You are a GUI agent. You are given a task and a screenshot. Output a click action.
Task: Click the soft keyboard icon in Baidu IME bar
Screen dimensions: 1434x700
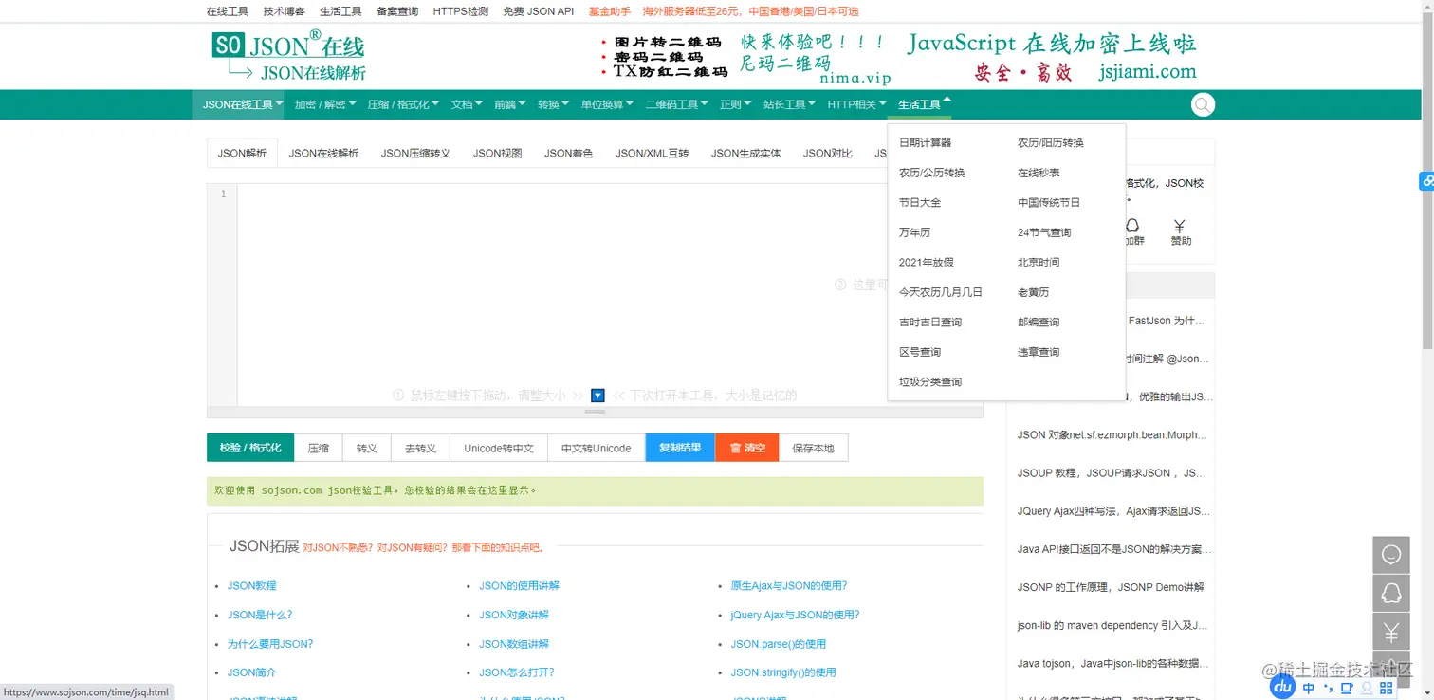pos(1348,688)
